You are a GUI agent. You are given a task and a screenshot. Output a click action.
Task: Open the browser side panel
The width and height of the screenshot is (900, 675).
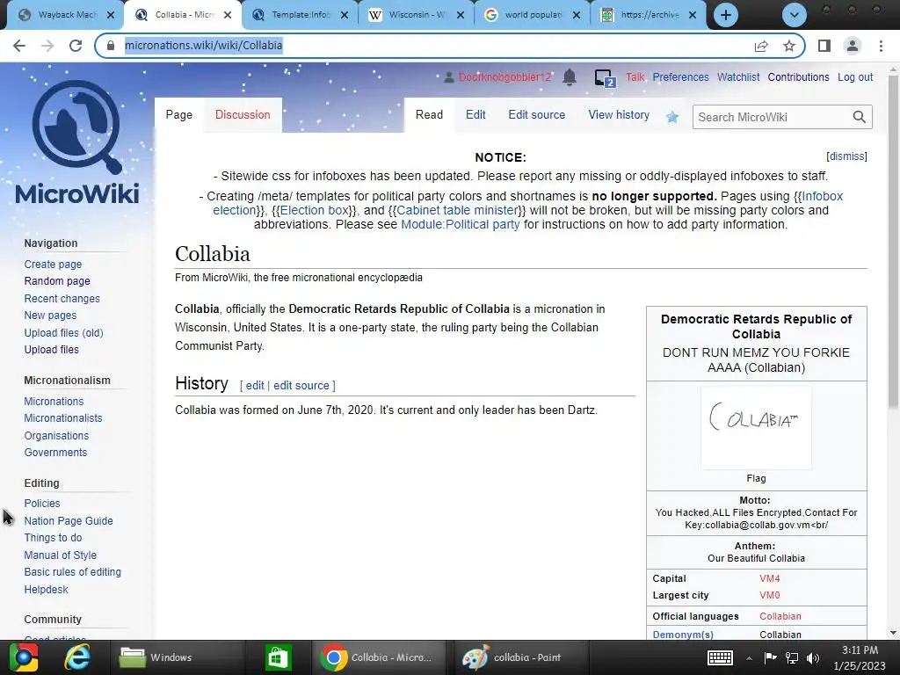click(824, 46)
